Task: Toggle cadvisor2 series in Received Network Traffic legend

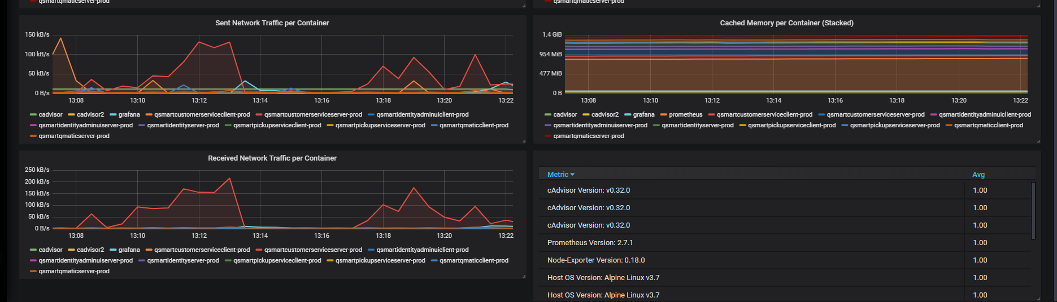Action: click(x=90, y=250)
